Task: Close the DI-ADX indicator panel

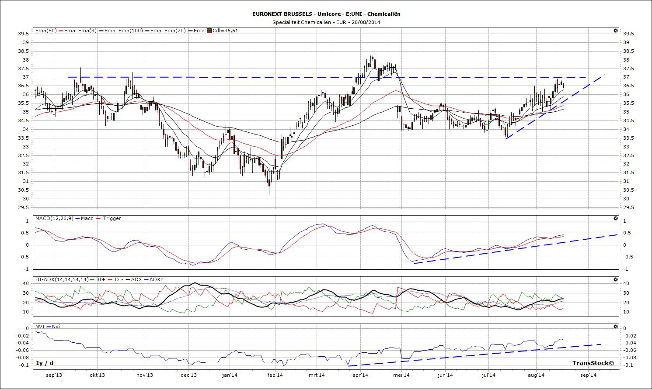Action: pyautogui.click(x=616, y=279)
